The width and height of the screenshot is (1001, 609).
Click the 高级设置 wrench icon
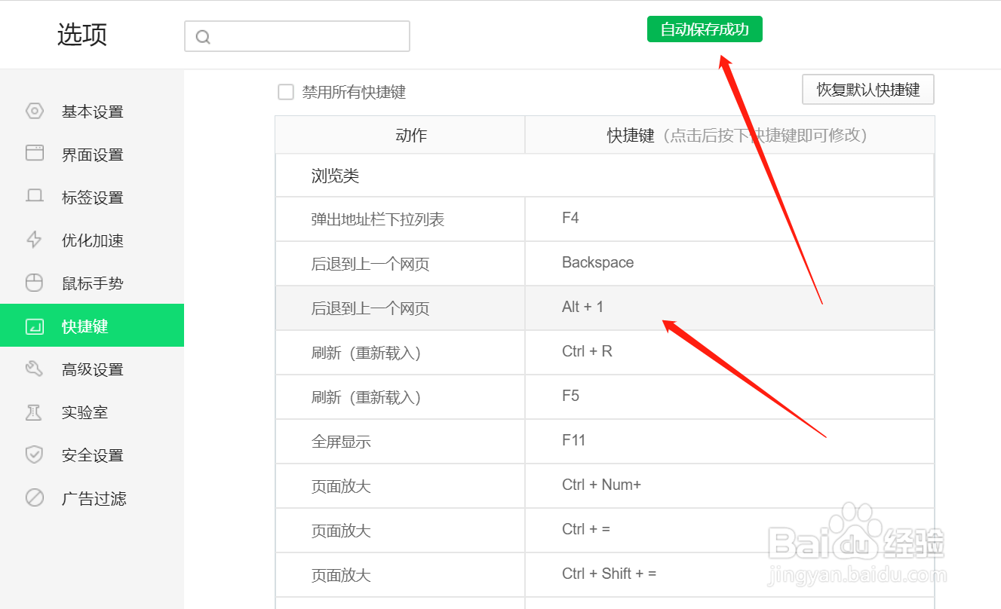(35, 369)
